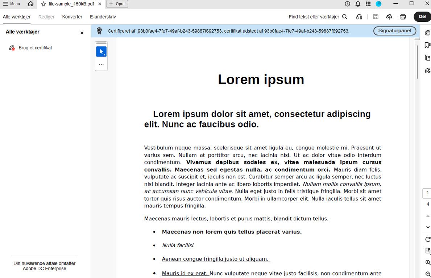431x278 pixels.
Task: Switch to the E-underskriv tab
Action: [x=103, y=17]
